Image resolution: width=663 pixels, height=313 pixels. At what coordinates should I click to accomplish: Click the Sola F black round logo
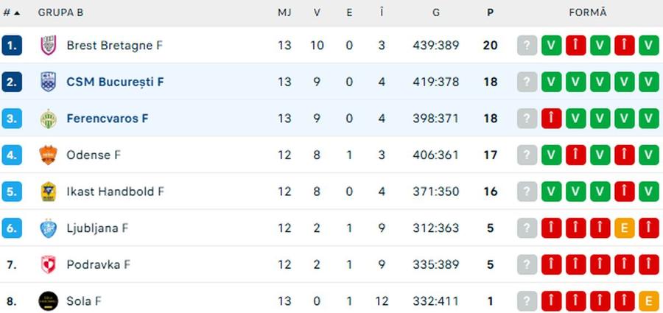(x=48, y=301)
